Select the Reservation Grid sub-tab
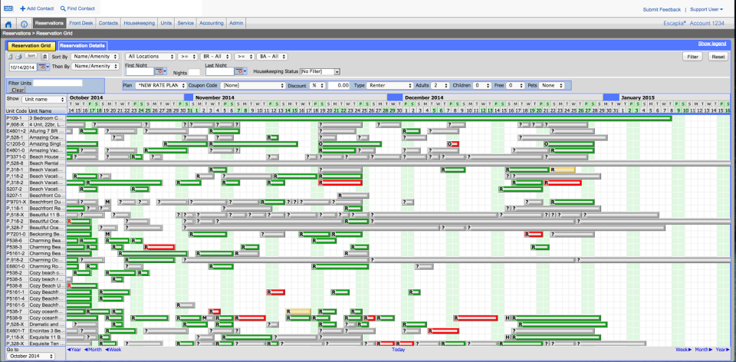736x362 pixels. pos(31,46)
